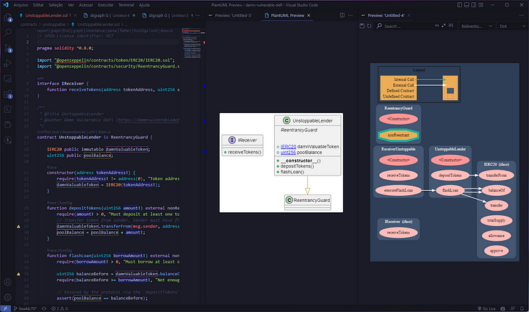This screenshot has height=312, width=529.
Task: Open the customize layout icon in title bar
Action: [481, 5]
